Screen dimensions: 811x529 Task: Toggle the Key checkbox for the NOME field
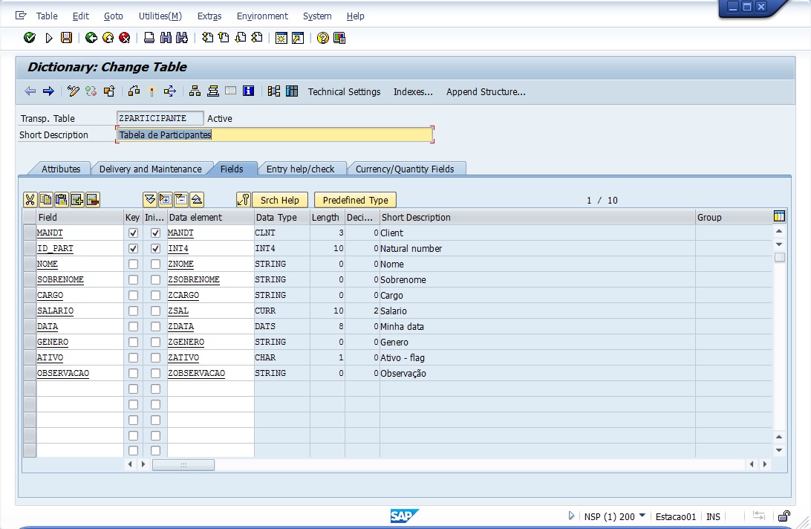(133, 264)
